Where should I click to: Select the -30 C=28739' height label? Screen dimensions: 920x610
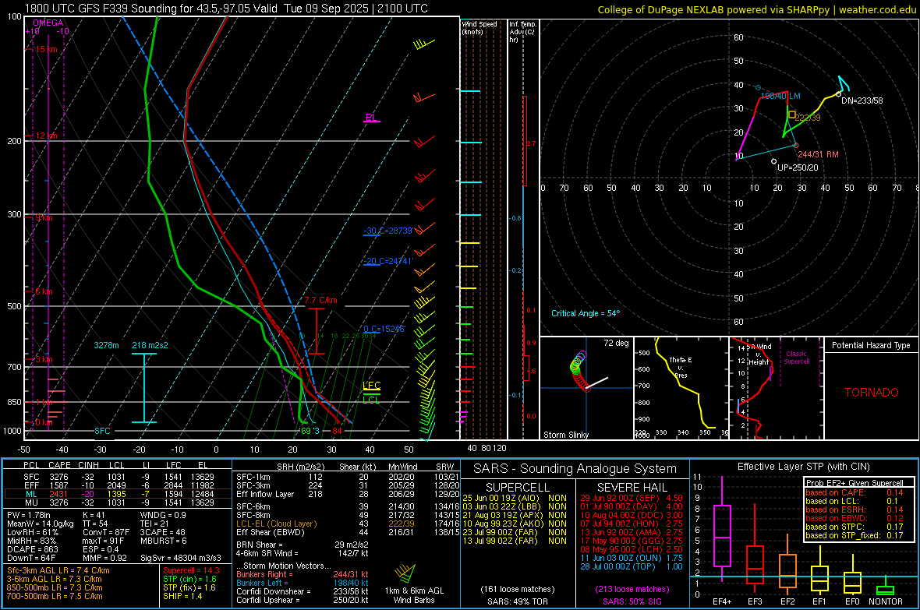click(388, 231)
